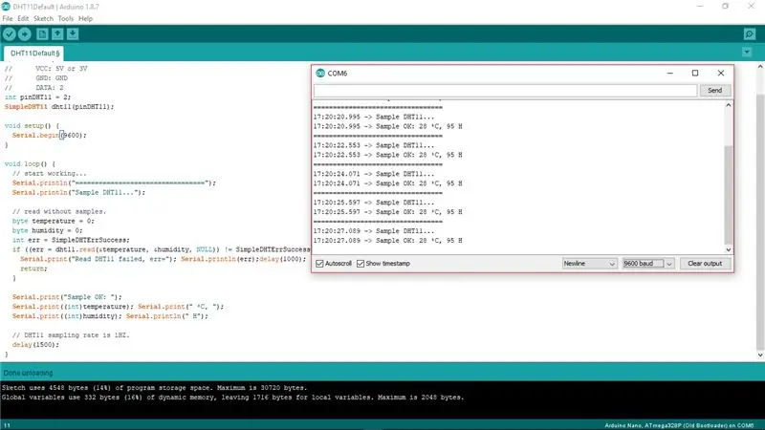
Task: Minimize the COM6 serial monitor window
Action: (x=670, y=74)
